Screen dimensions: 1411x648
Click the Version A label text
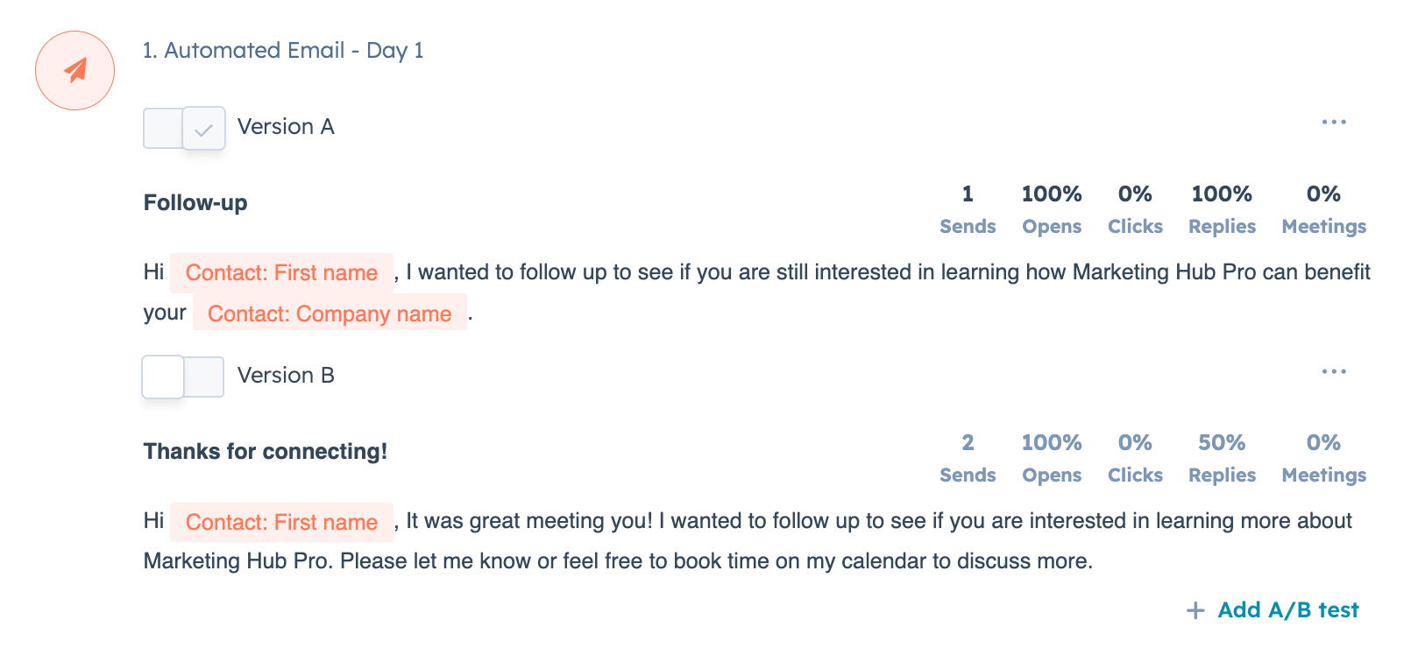click(x=286, y=127)
